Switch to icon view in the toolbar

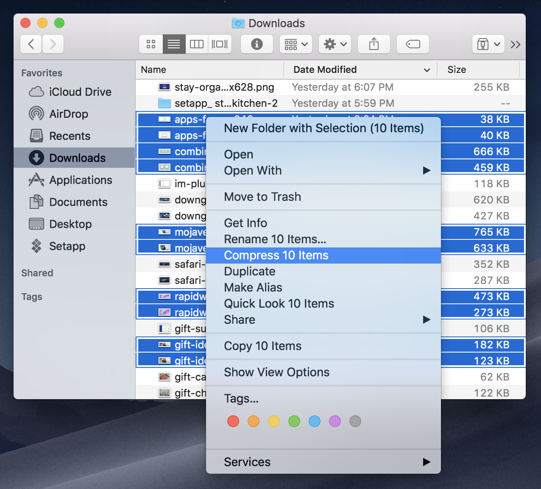(x=151, y=44)
